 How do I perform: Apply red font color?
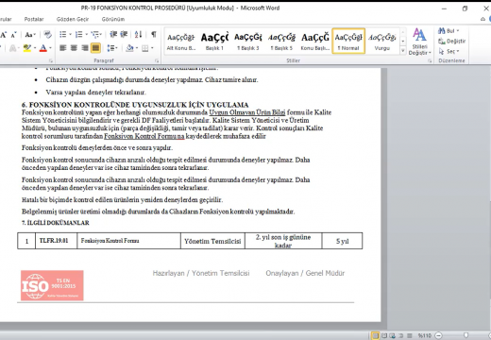coord(43,48)
